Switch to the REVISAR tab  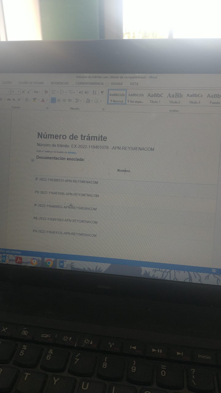[x=117, y=84]
